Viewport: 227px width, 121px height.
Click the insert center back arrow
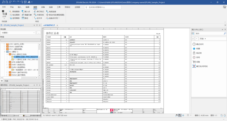(x=197, y=39)
